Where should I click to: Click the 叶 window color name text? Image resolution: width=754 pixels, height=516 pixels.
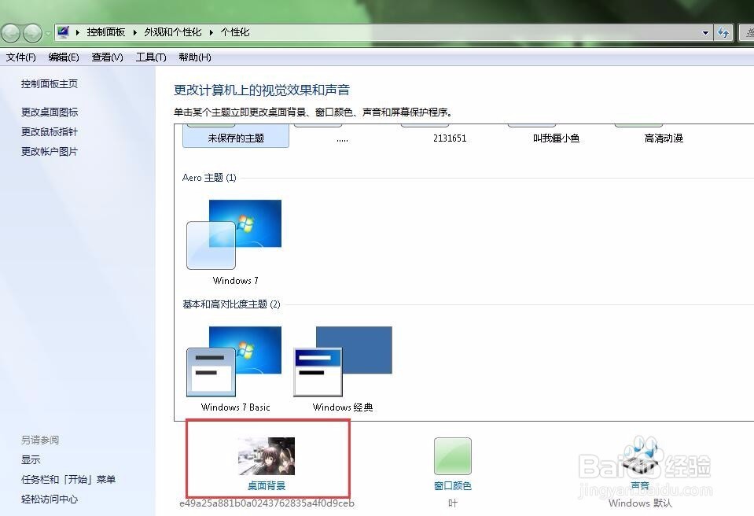[453, 503]
